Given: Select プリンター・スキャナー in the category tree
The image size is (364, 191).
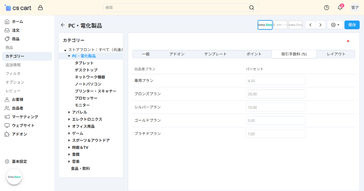Looking at the screenshot, I should 95,91.
